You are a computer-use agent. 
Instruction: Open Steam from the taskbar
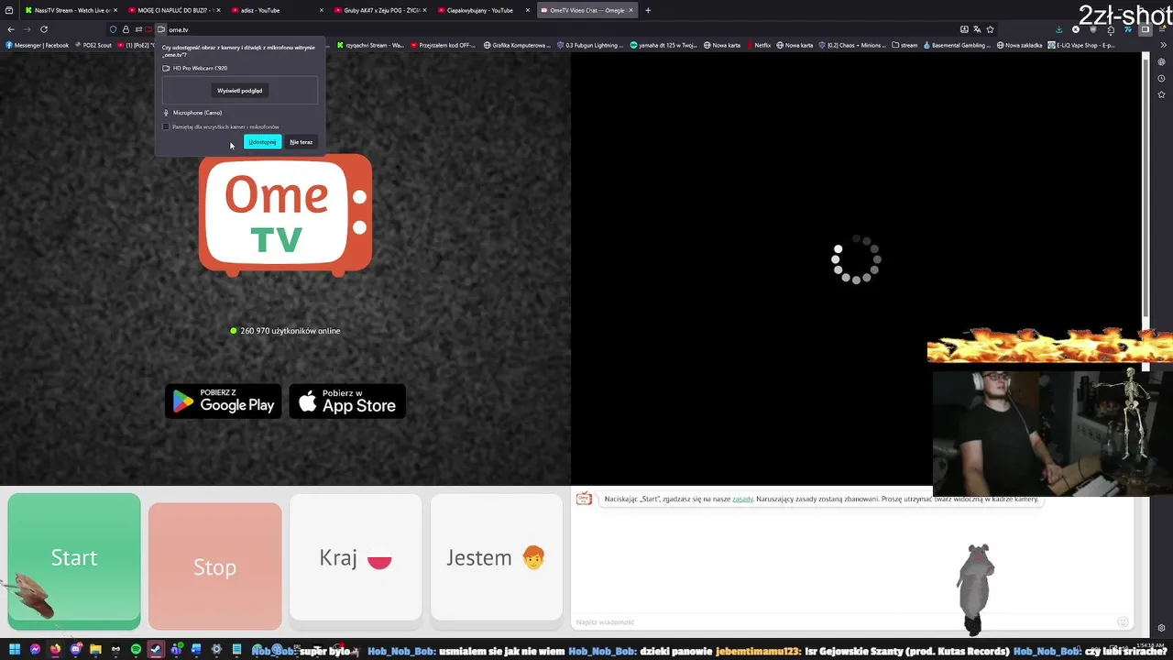pyautogui.click(x=156, y=649)
